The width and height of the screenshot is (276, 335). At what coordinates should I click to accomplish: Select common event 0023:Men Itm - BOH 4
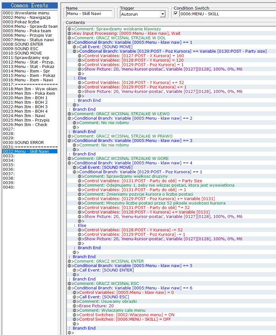tap(30, 111)
